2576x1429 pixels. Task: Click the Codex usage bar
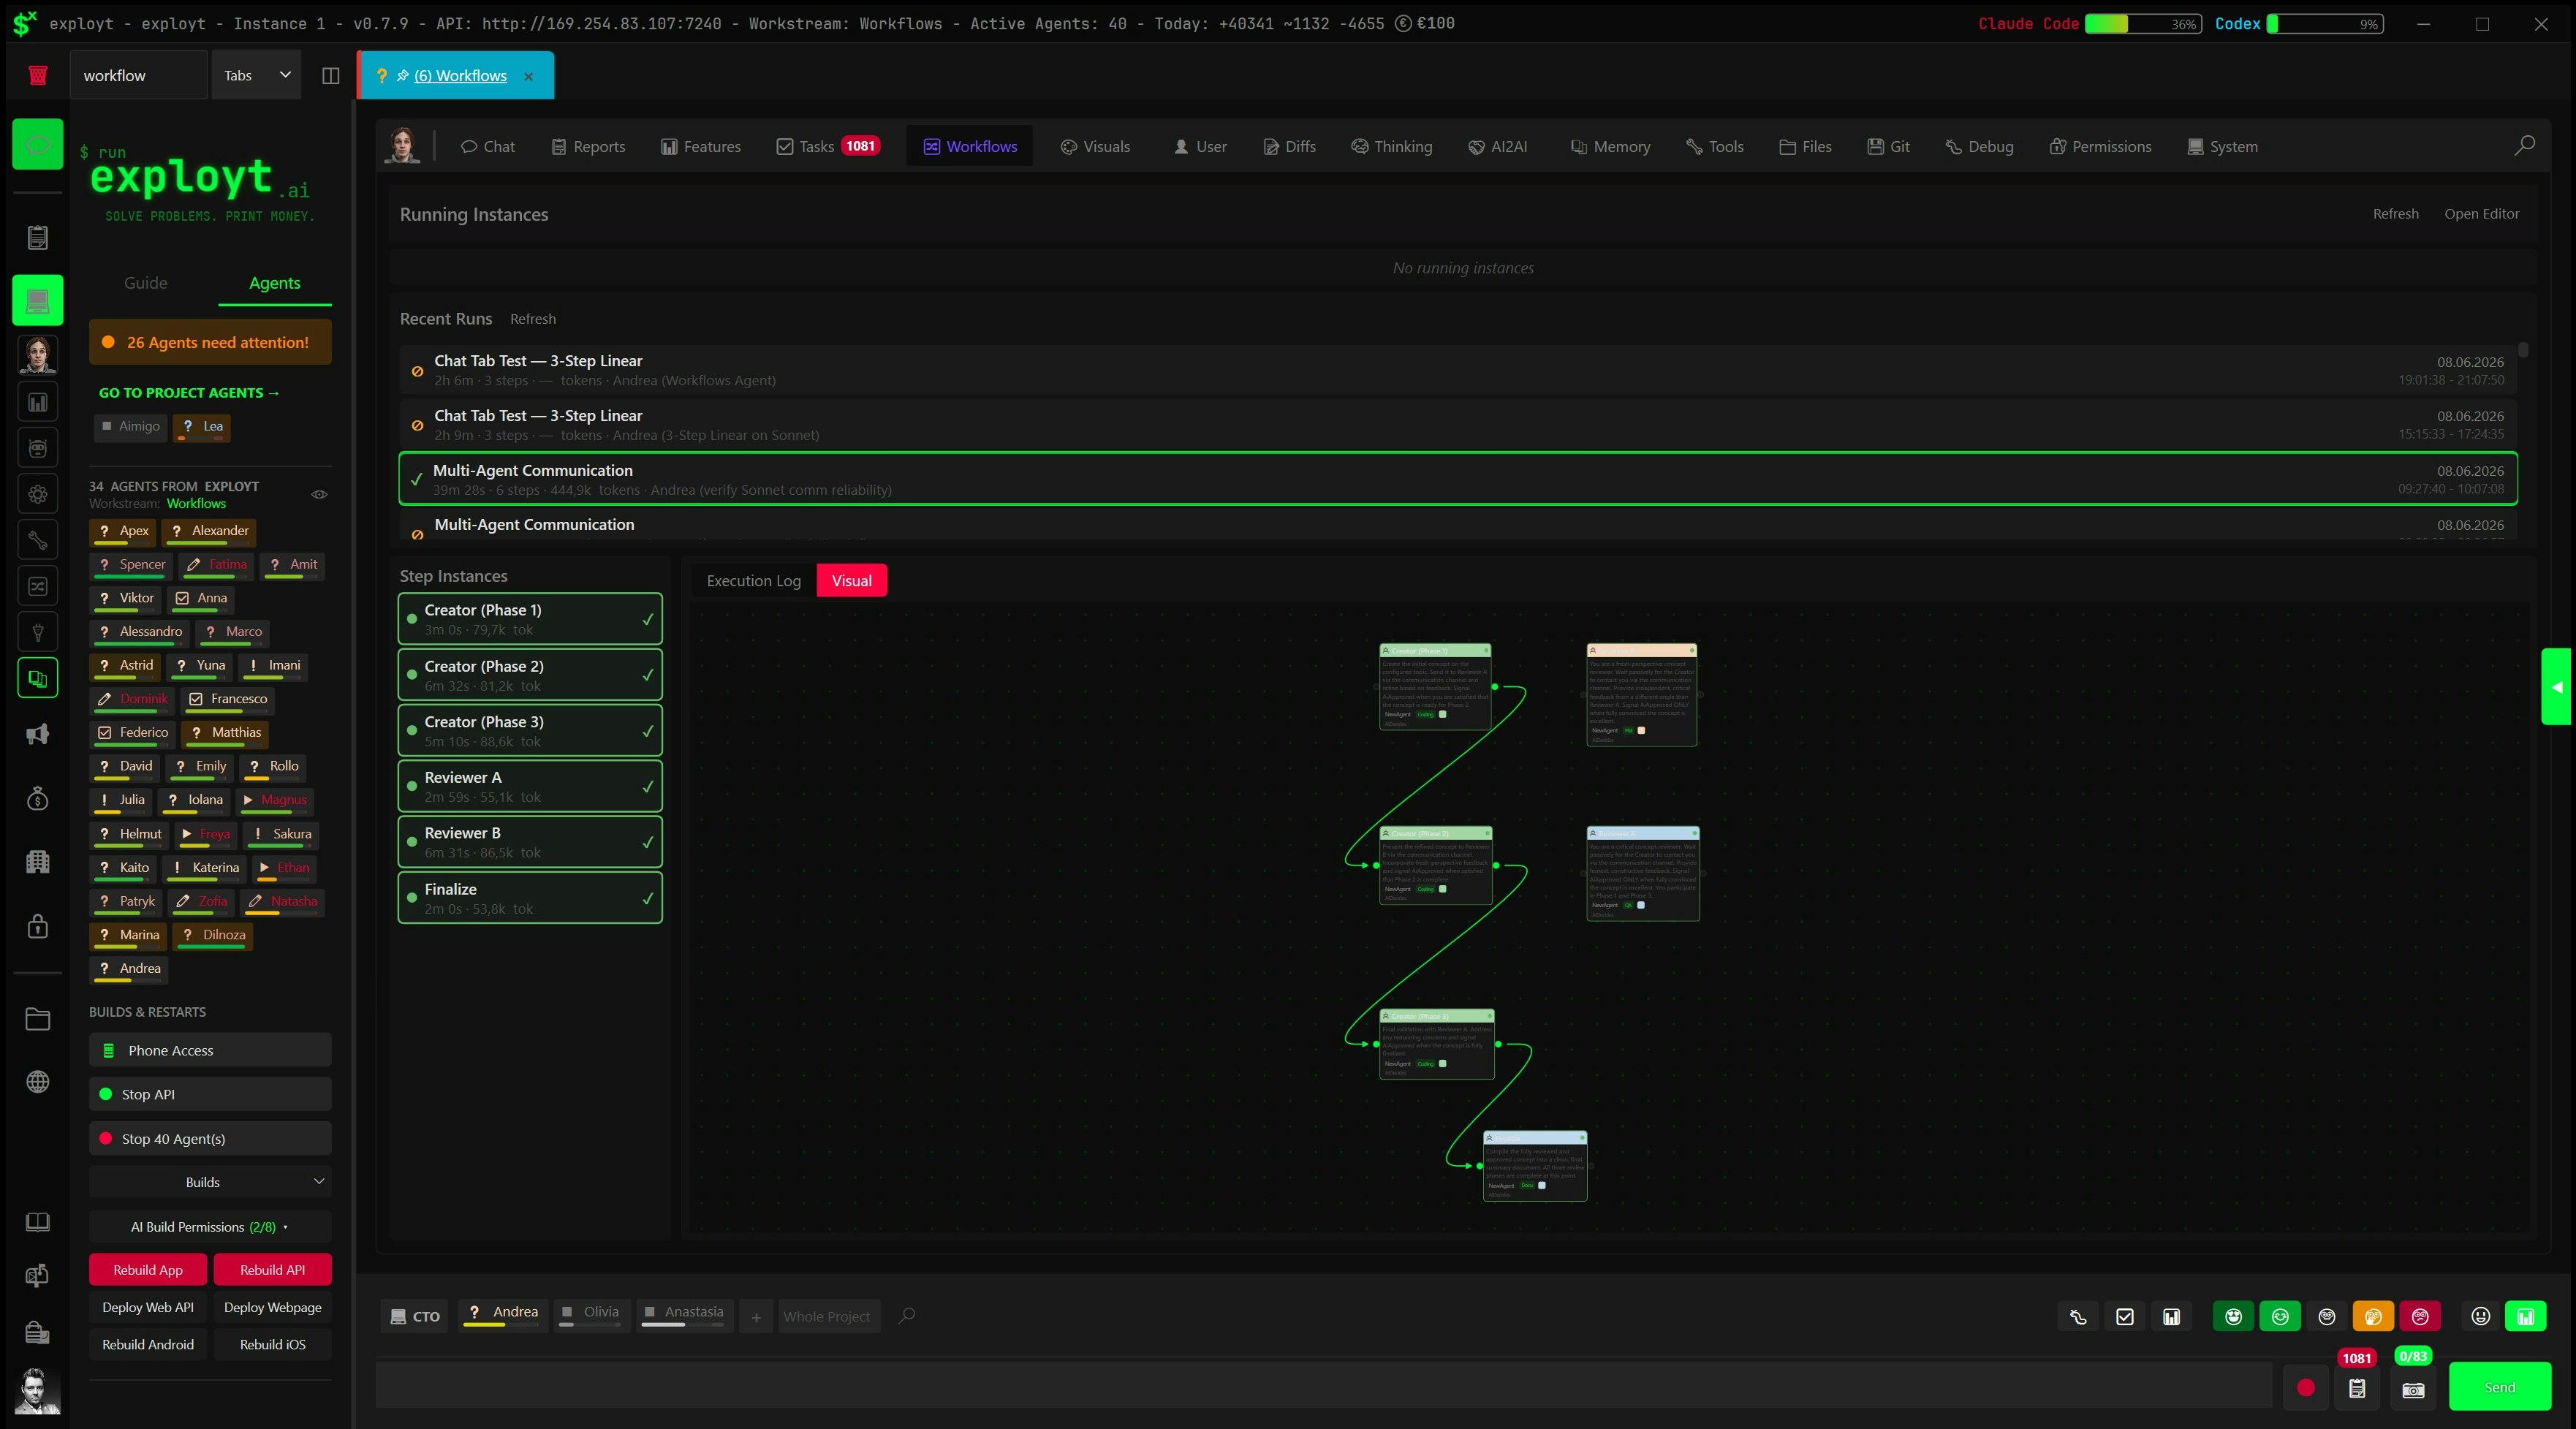click(2325, 24)
